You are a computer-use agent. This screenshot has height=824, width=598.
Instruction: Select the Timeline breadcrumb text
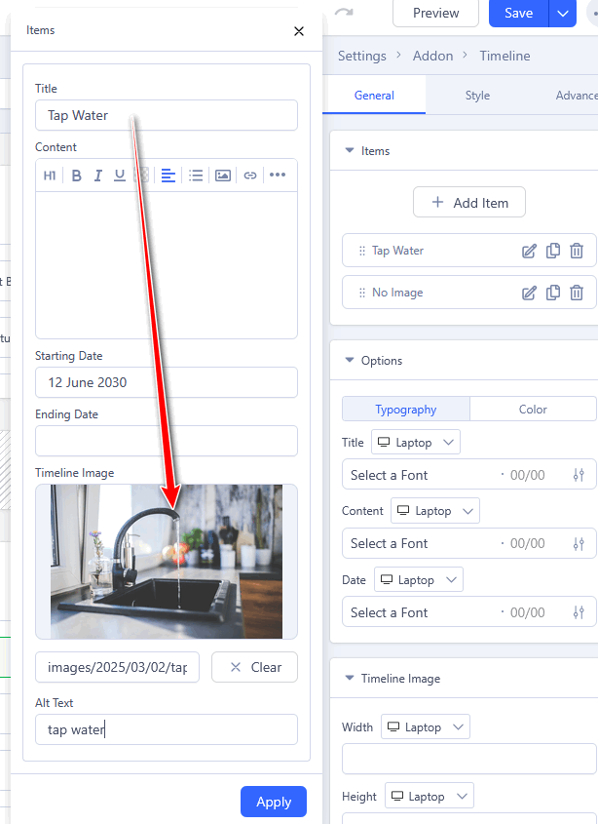click(x=505, y=56)
